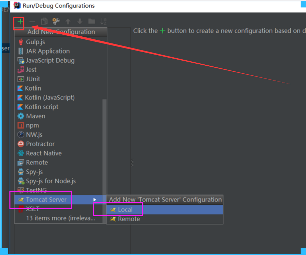Click the Create New Folder icon
The image size is (306, 255).
[x=92, y=21]
